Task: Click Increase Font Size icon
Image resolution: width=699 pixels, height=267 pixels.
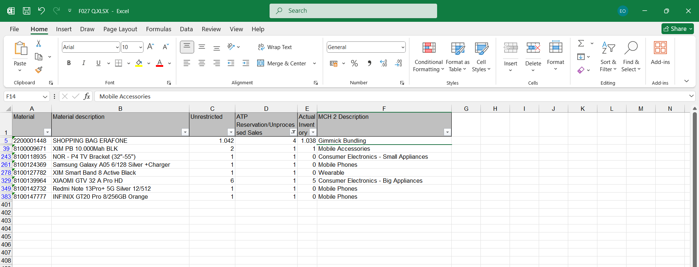Action: pos(150,47)
